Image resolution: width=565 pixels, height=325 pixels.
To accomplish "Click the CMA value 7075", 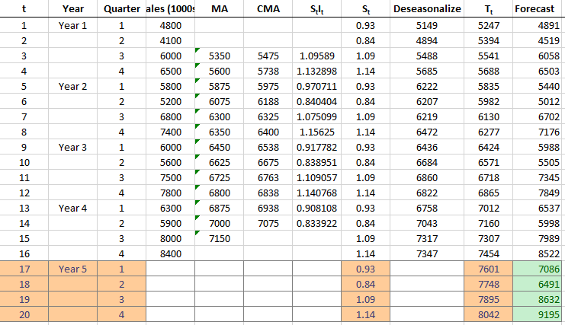I will click(x=268, y=222).
